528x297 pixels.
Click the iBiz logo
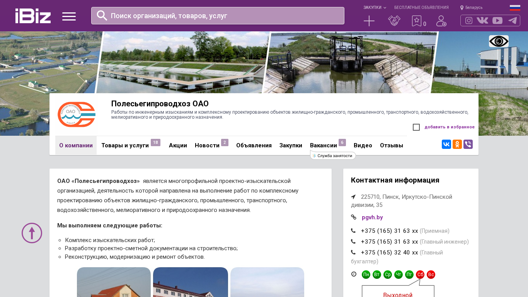pos(33,16)
